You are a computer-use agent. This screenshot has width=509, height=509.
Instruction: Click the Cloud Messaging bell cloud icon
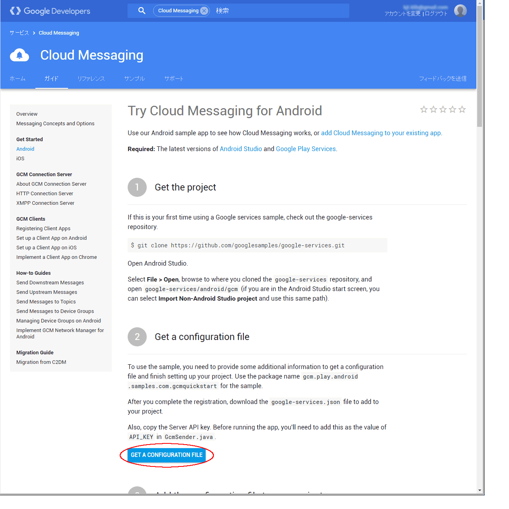coord(19,55)
